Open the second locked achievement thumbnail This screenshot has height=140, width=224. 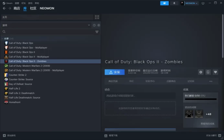coord(199,114)
